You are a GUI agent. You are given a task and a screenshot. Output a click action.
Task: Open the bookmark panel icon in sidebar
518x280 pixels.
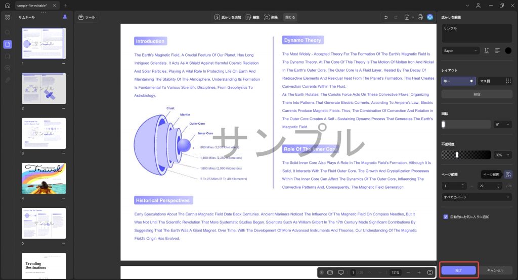(7, 57)
